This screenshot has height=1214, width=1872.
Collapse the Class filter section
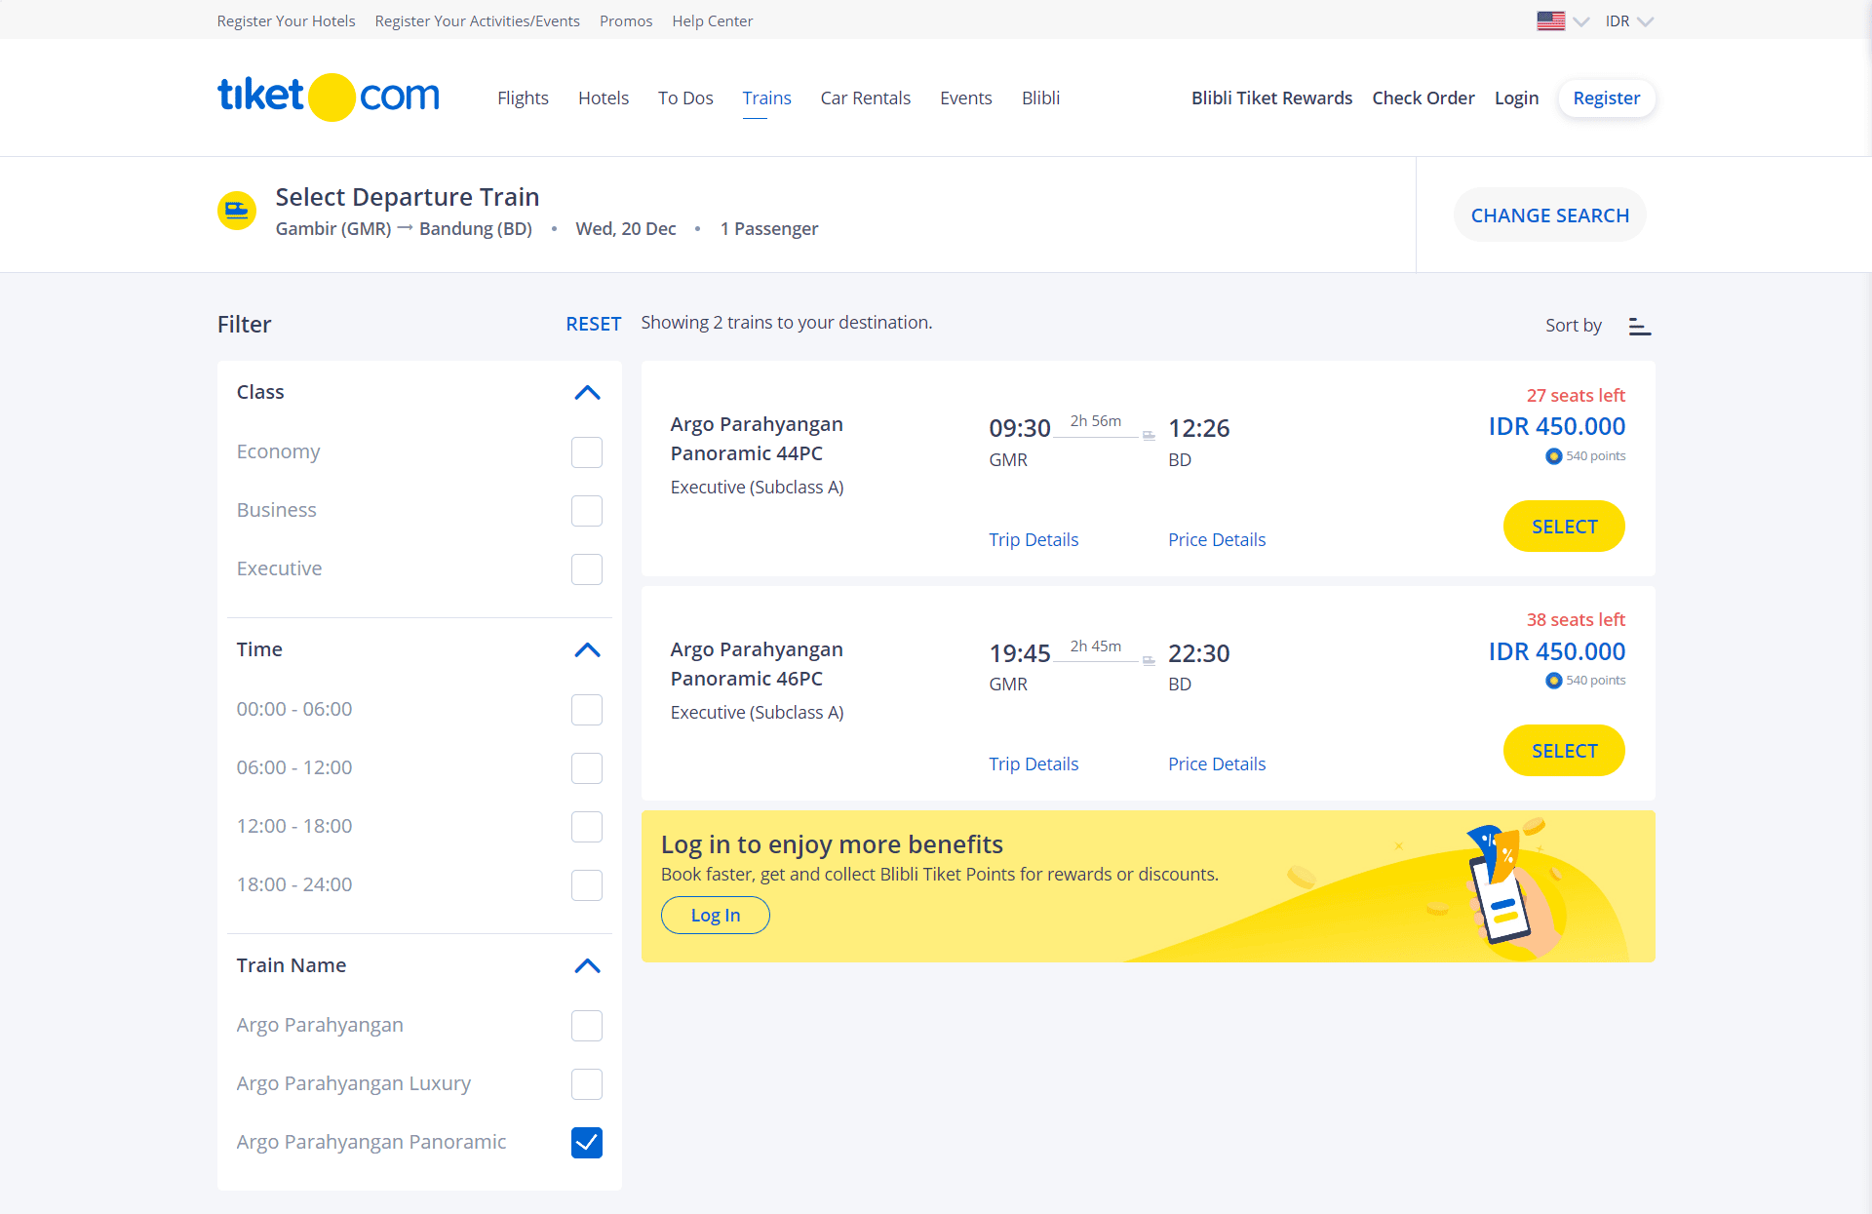click(587, 393)
